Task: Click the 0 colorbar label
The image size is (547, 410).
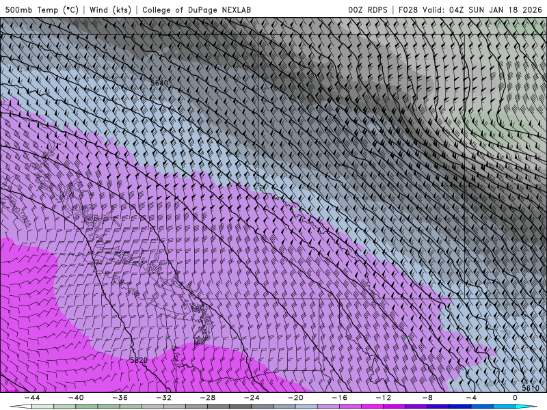Action: point(515,398)
